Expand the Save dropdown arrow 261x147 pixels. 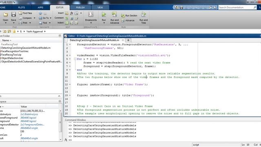point(13,23)
